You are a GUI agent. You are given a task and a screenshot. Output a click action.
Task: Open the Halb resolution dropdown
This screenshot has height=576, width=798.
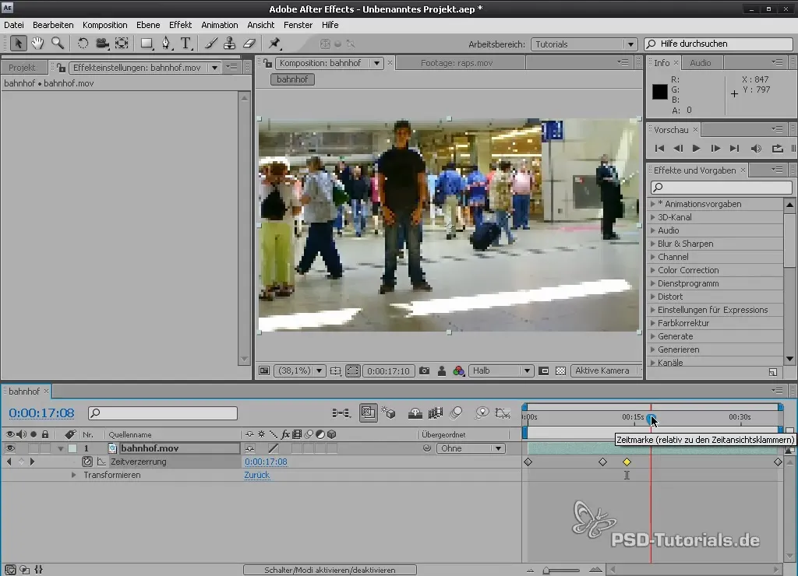click(x=501, y=371)
